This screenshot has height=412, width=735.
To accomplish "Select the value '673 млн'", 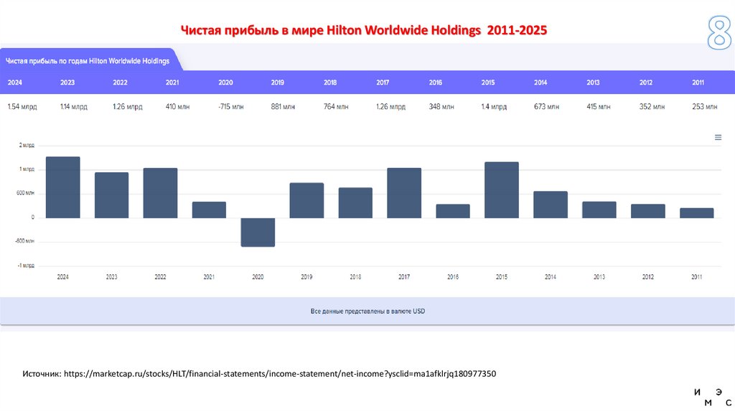I will [546, 107].
